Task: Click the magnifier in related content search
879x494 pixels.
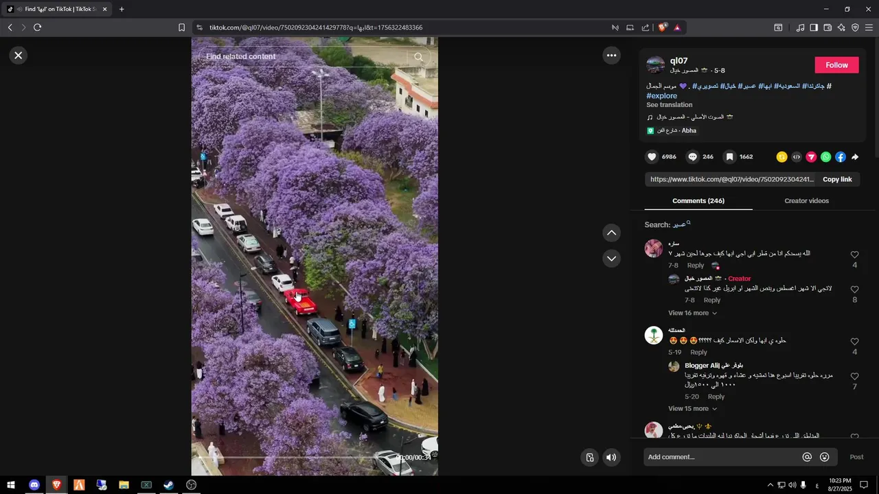Action: (x=418, y=57)
